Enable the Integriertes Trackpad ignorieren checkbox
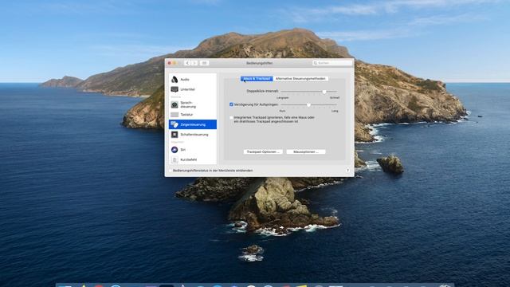The image size is (510, 287). point(231,117)
